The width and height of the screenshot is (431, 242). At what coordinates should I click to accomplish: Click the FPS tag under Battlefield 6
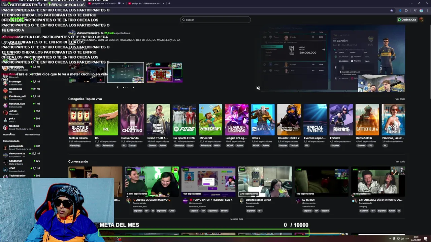(370, 146)
